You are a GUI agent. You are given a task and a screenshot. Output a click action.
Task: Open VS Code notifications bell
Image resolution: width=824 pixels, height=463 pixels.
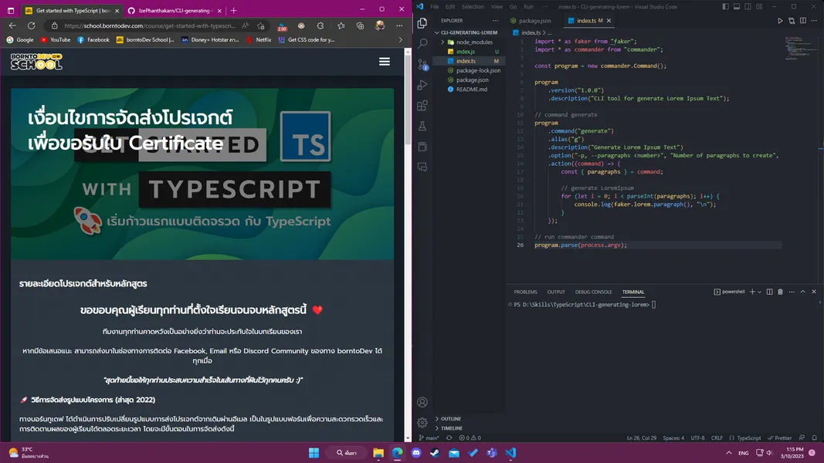click(x=813, y=438)
